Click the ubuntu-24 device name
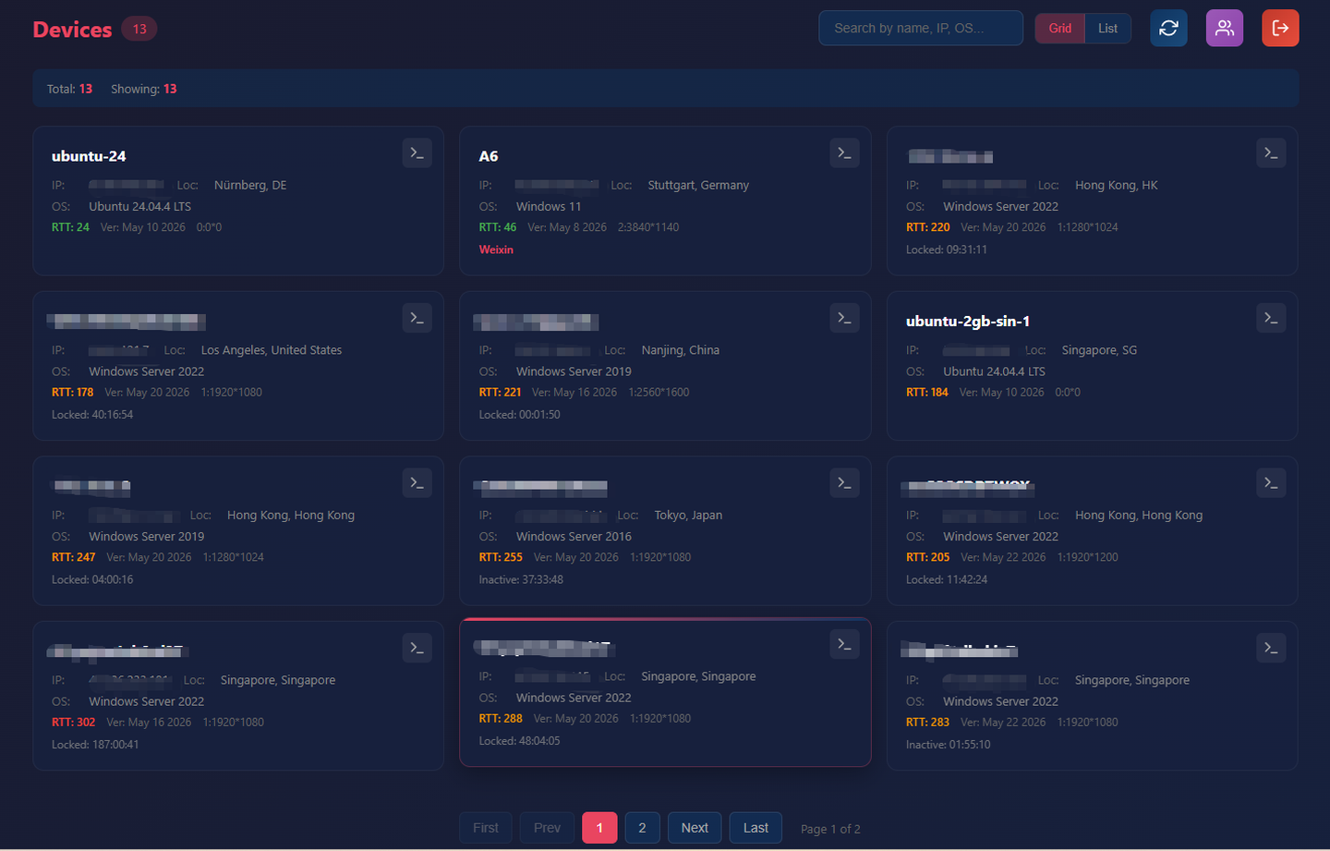 (89, 156)
